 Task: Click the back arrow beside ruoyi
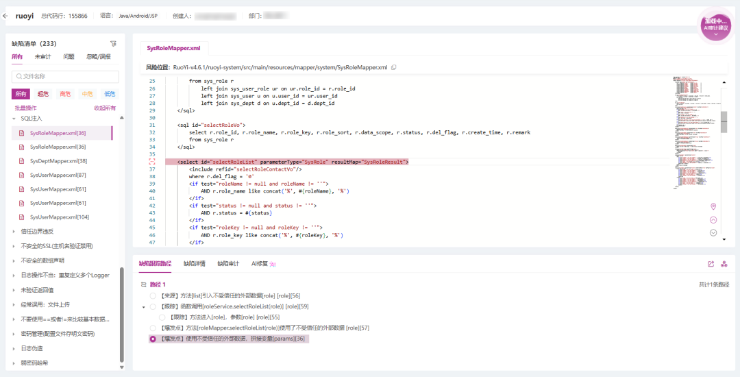[x=6, y=16]
